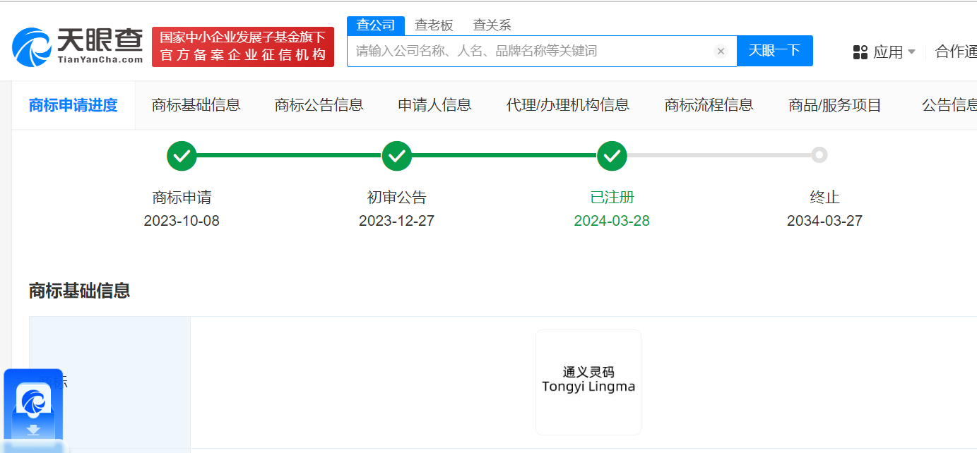Open the 商标基础信息 tab
The width and height of the screenshot is (977, 453).
(196, 105)
